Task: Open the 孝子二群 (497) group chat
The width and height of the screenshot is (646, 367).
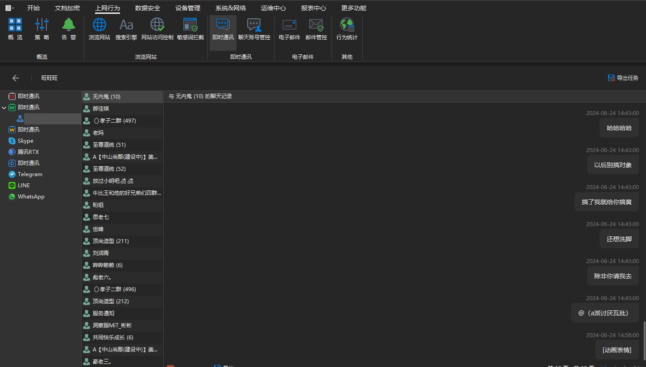Action: 122,121
